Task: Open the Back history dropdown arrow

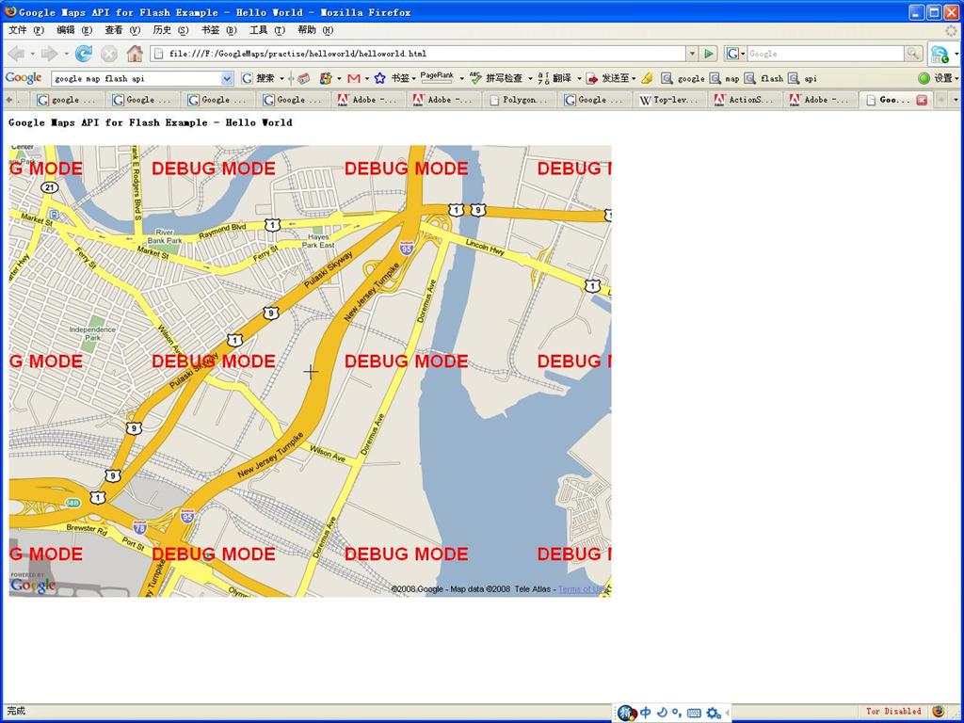Action: coord(33,54)
